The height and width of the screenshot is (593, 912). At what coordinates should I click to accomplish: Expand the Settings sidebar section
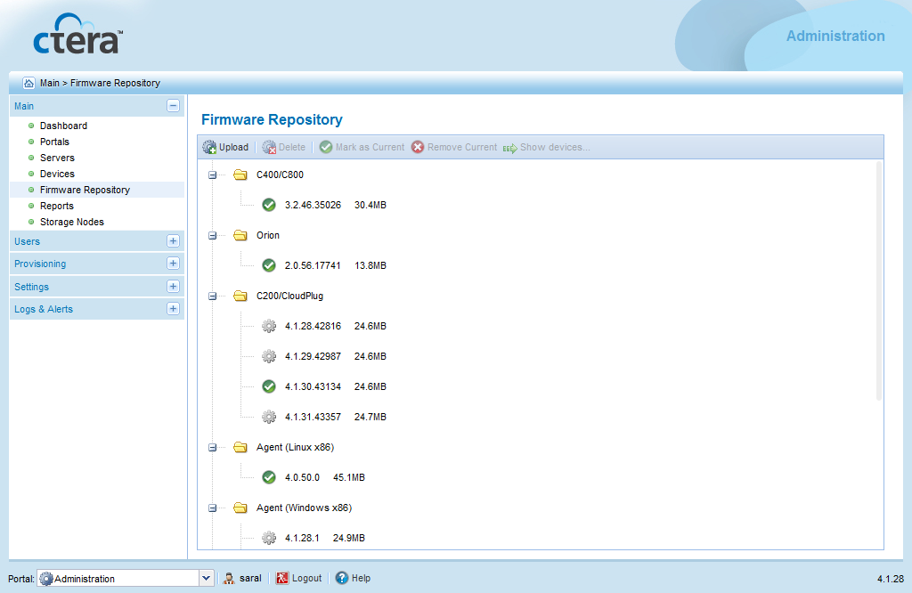pyautogui.click(x=174, y=287)
